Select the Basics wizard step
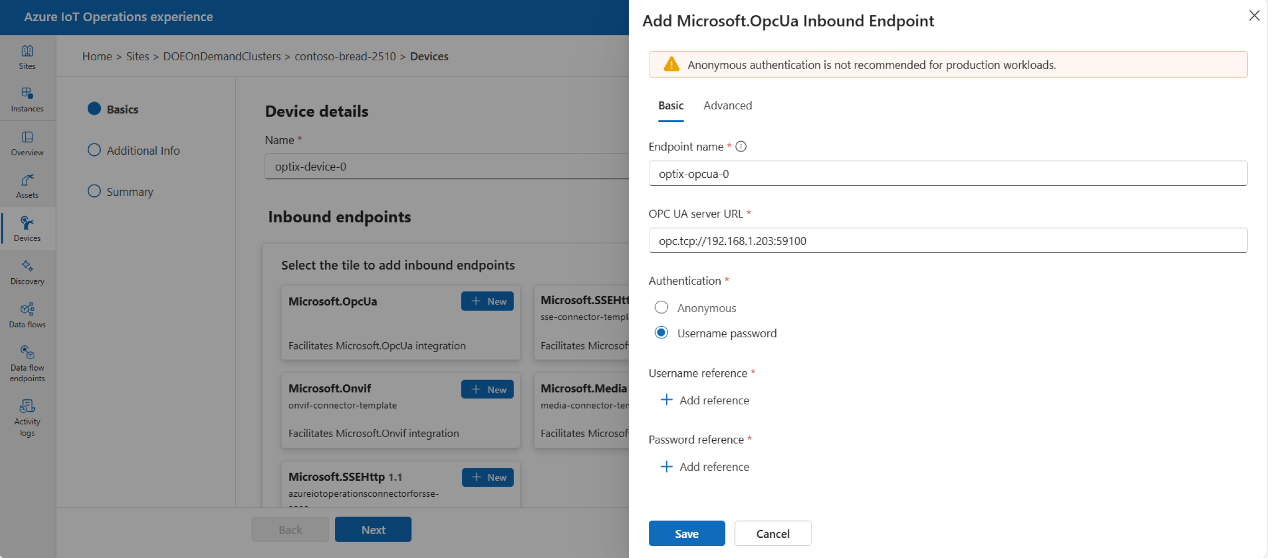 (113, 109)
